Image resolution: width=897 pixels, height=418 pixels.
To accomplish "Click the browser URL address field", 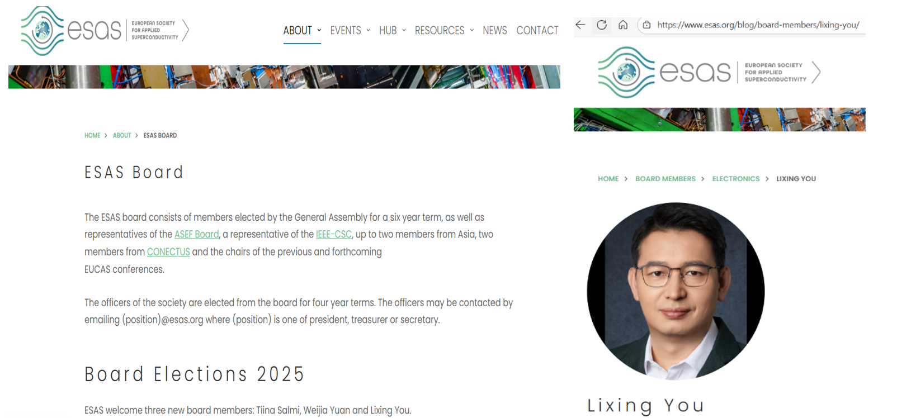I will point(758,25).
